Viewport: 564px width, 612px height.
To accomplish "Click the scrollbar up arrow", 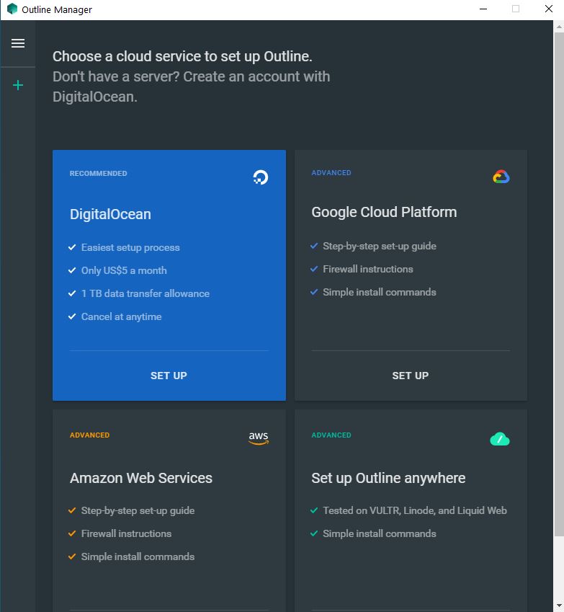I will coord(558,27).
